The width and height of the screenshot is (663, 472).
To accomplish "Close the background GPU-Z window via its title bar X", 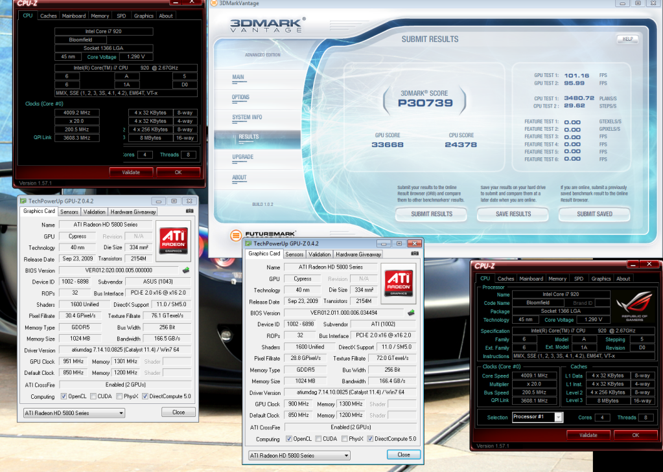I will 189,201.
